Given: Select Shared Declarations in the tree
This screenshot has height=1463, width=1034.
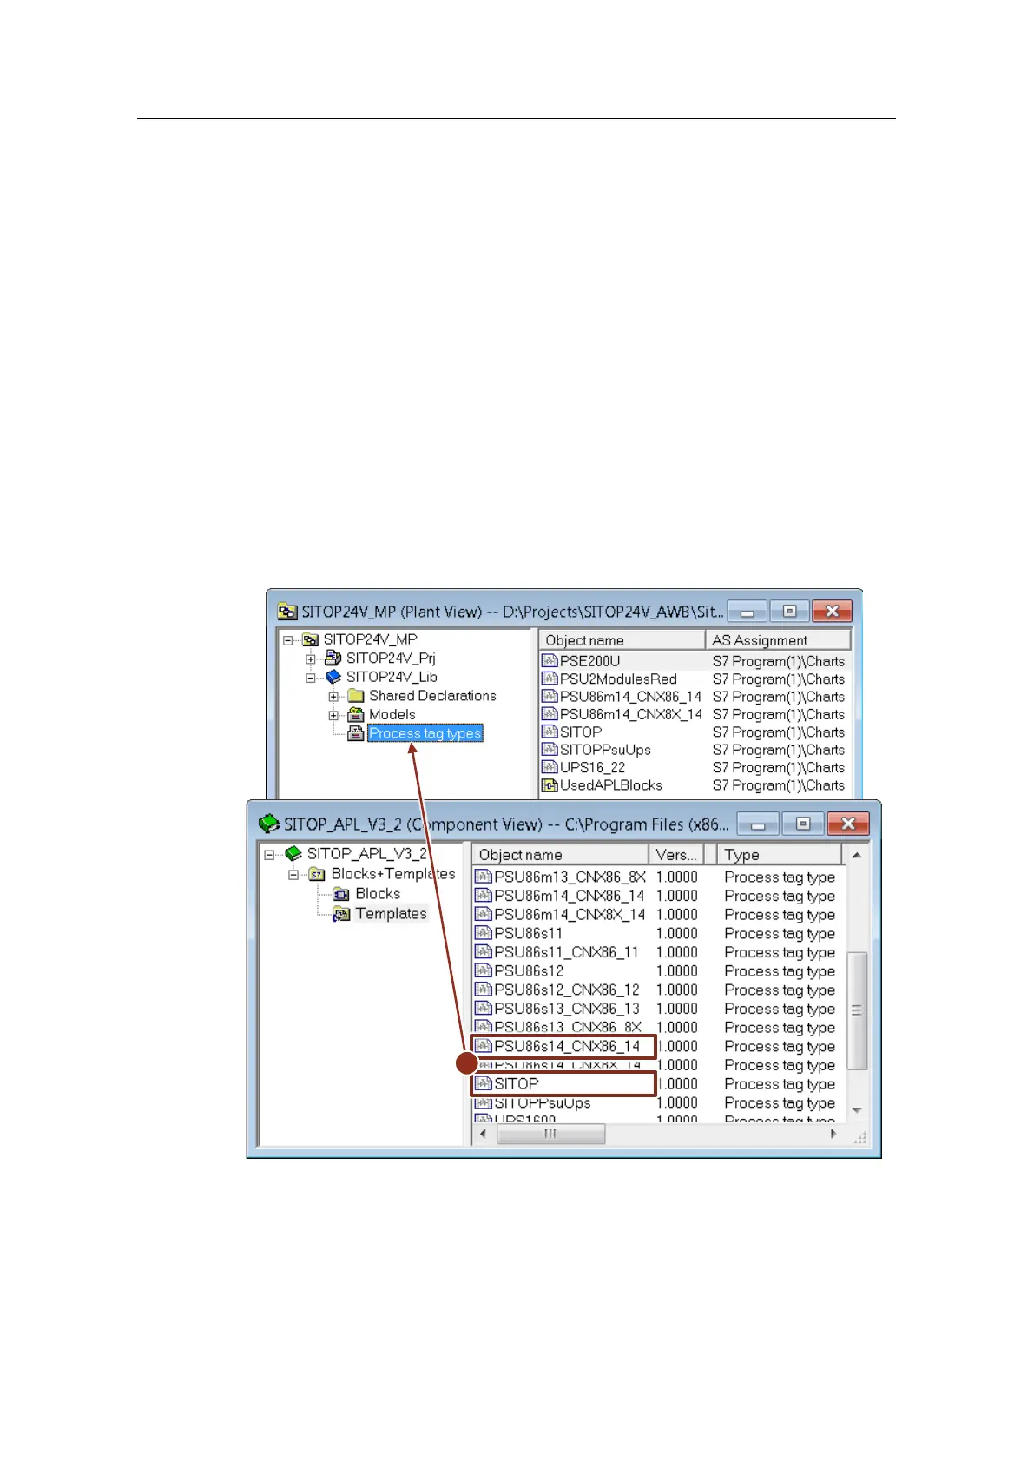Looking at the screenshot, I should (x=432, y=696).
